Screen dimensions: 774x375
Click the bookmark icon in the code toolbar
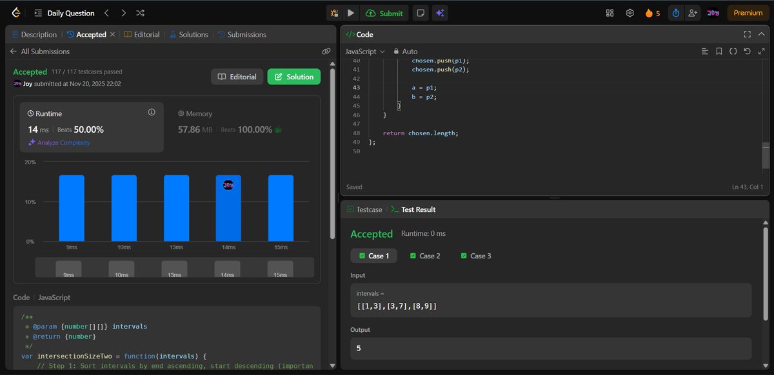click(x=719, y=51)
